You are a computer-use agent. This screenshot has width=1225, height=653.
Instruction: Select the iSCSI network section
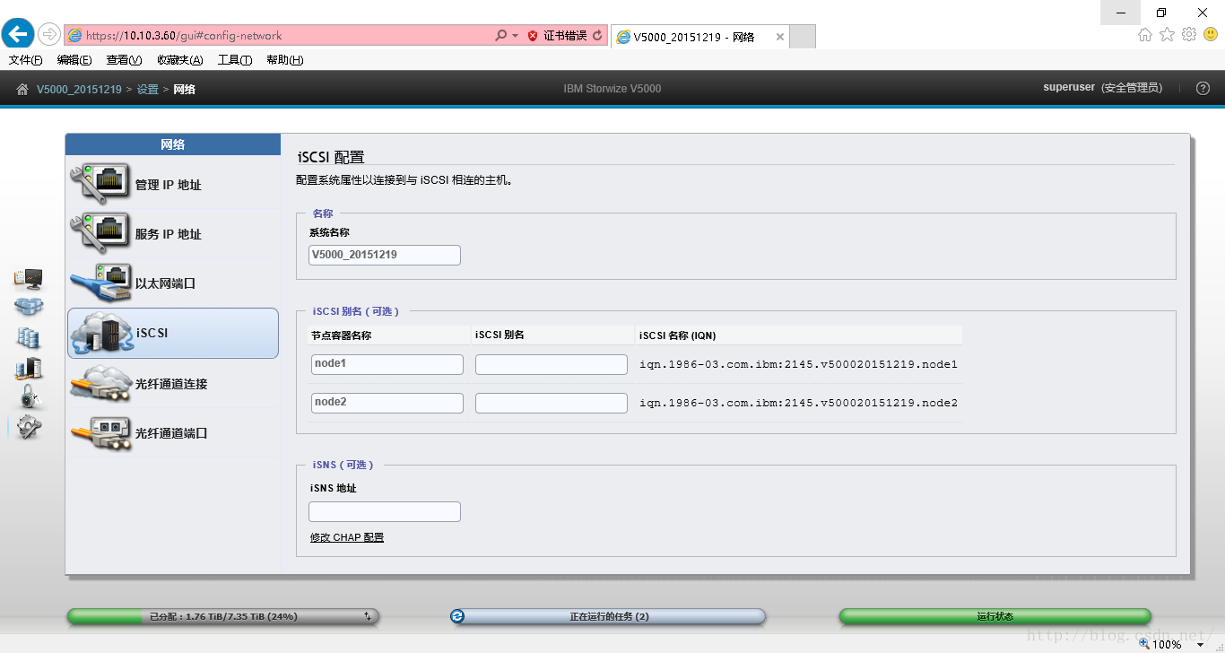[173, 333]
